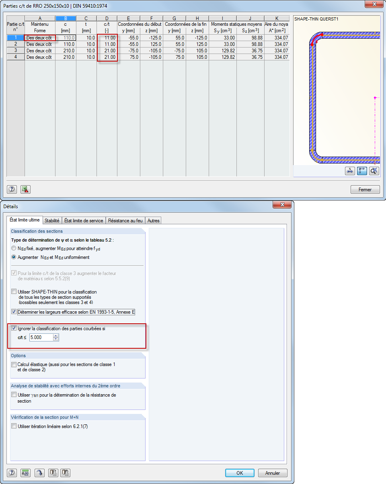The width and height of the screenshot is (386, 484).
Task: Click the Sz value 98.88 in row 2
Action: [x=250, y=44]
